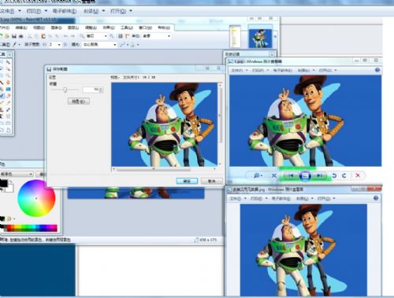Advance to the next photo in Photo Viewer

pyautogui.click(x=320, y=175)
